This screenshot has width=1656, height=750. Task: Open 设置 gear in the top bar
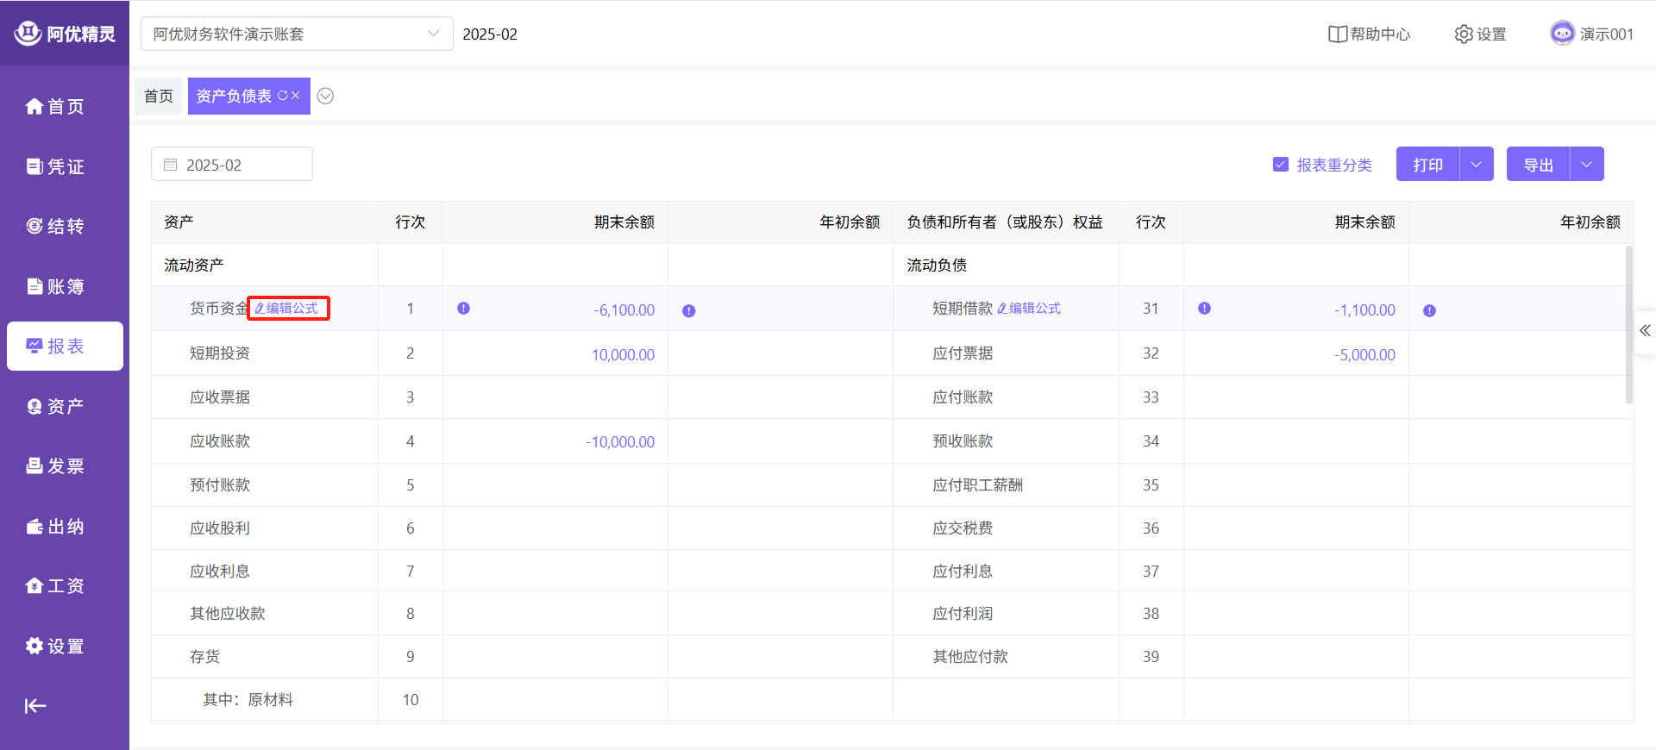pyautogui.click(x=1464, y=34)
